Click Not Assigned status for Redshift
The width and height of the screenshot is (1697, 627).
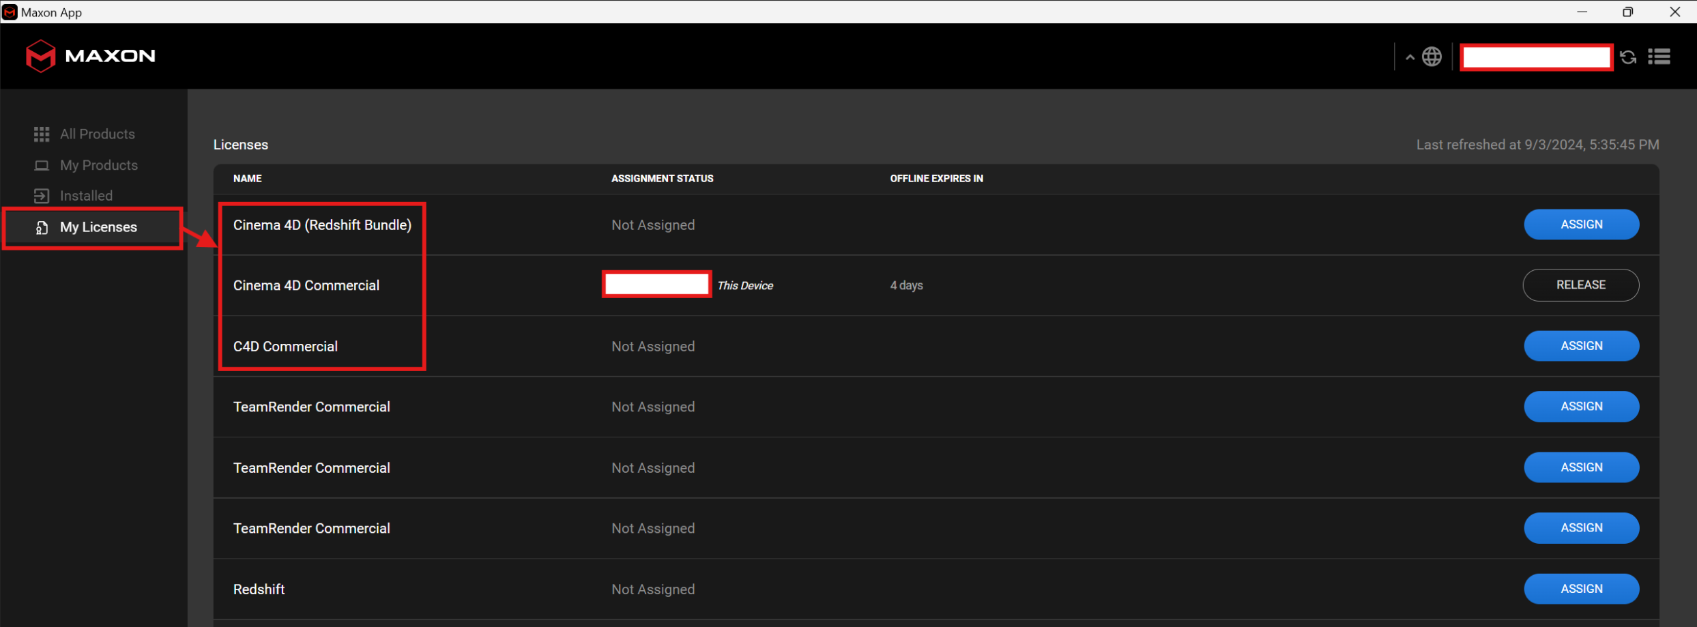click(x=653, y=589)
